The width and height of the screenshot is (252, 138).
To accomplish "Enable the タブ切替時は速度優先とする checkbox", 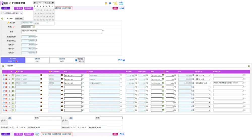I will tap(2, 13).
